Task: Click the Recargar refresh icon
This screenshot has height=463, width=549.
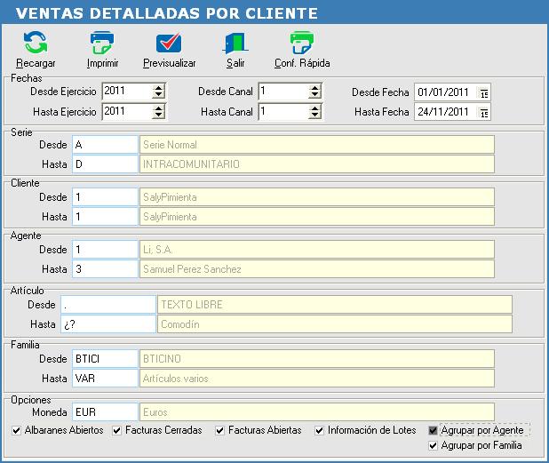Action: point(36,43)
